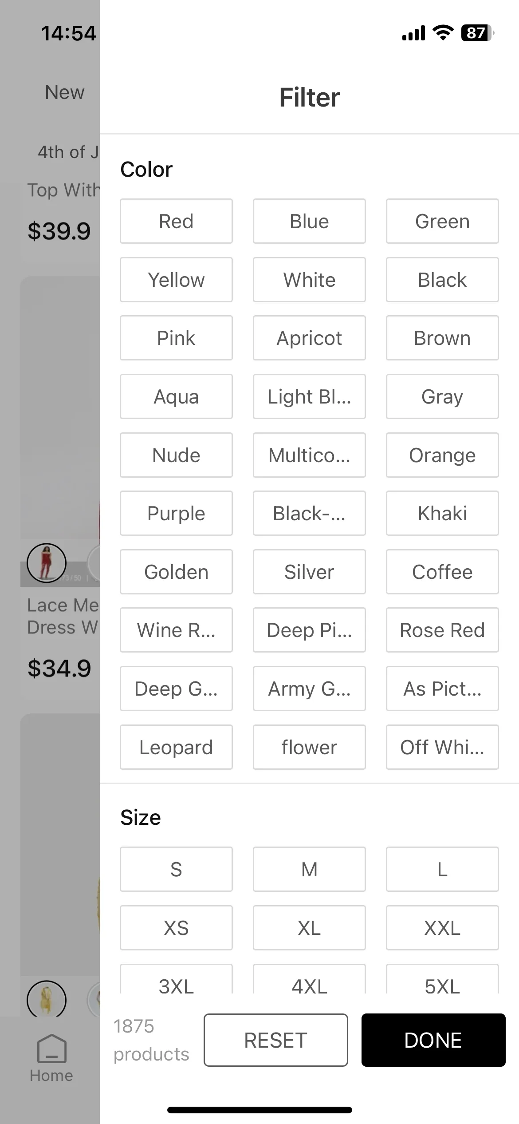This screenshot has height=1124, width=519.
Task: Select the Multicolor filter option
Action: pyautogui.click(x=309, y=455)
